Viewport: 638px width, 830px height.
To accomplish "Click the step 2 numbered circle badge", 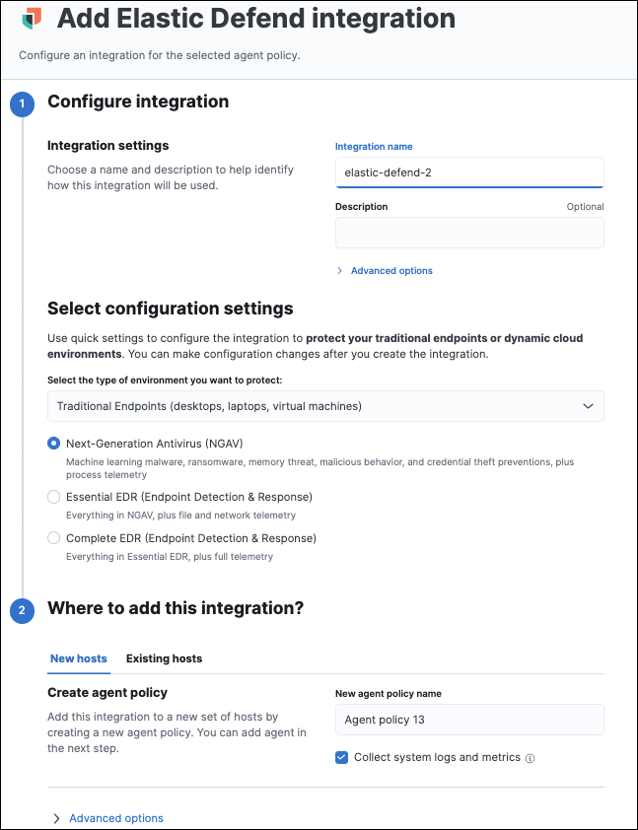I will click(22, 611).
